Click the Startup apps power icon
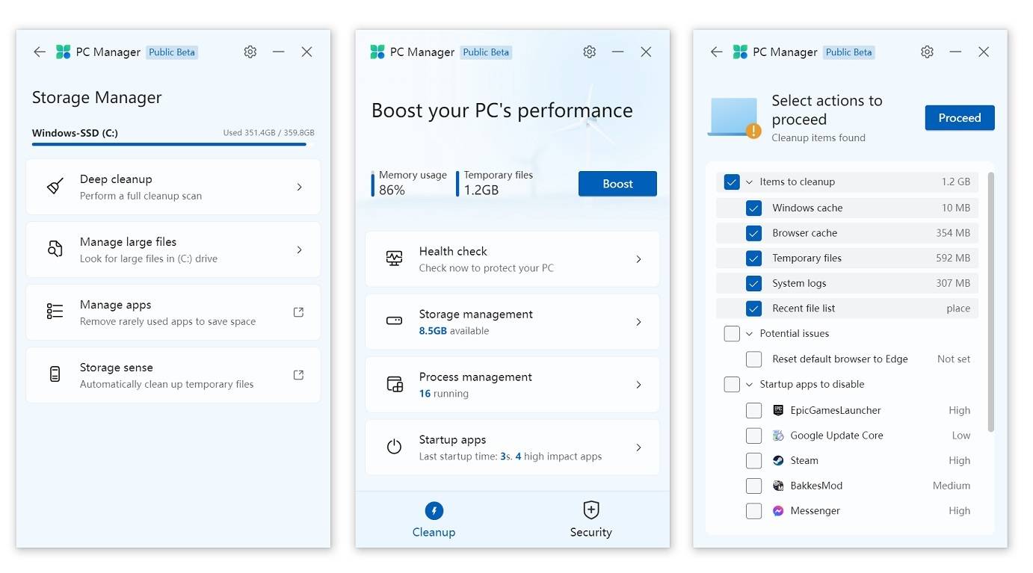Screen dimensions: 1033x573 point(394,447)
